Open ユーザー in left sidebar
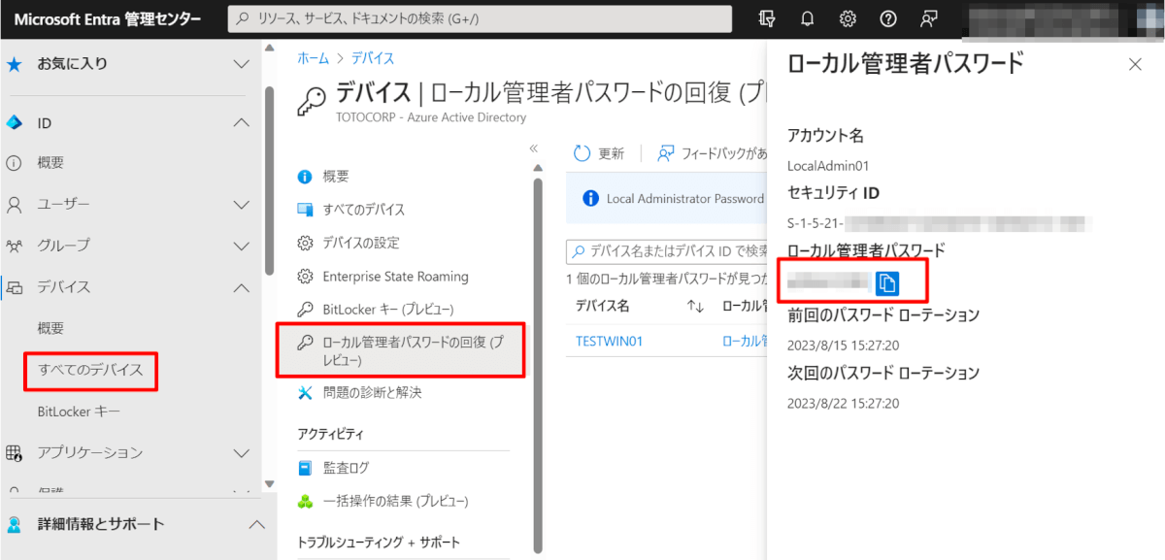The height and width of the screenshot is (560, 1165). click(x=63, y=205)
